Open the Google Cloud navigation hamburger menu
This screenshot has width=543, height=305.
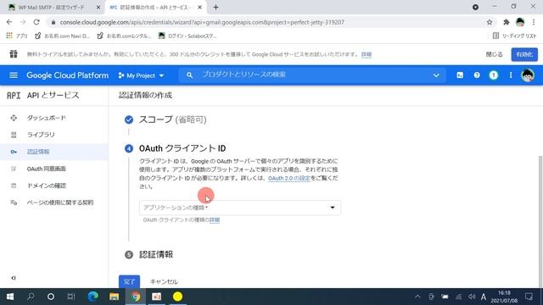(14, 75)
